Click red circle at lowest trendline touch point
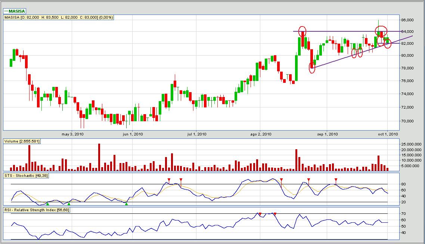This screenshot has width=425, height=244. pyautogui.click(x=312, y=68)
